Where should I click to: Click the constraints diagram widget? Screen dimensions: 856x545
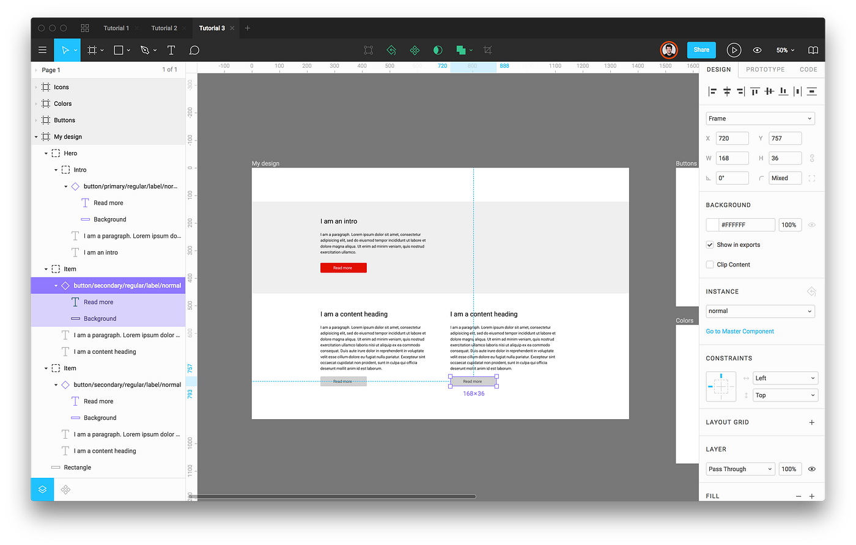point(721,387)
